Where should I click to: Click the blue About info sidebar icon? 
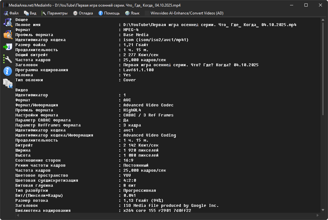click(8, 71)
